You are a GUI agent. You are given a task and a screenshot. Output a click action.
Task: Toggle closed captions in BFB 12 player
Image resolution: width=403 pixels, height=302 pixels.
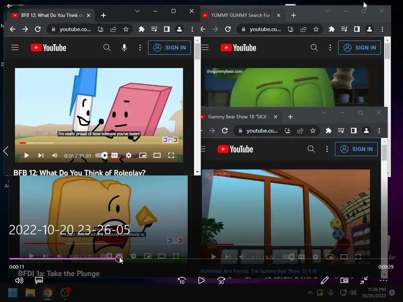(115, 155)
